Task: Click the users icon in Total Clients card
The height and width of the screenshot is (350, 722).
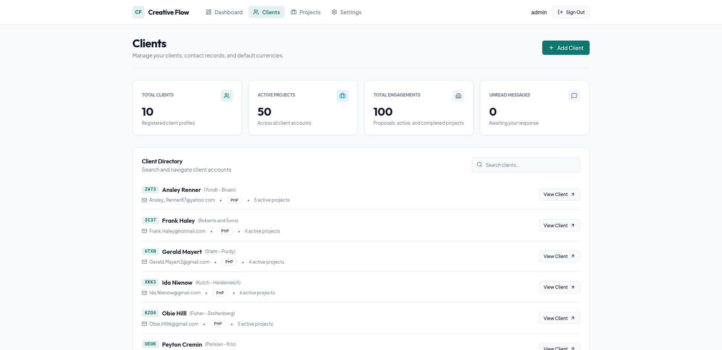Action: point(227,96)
